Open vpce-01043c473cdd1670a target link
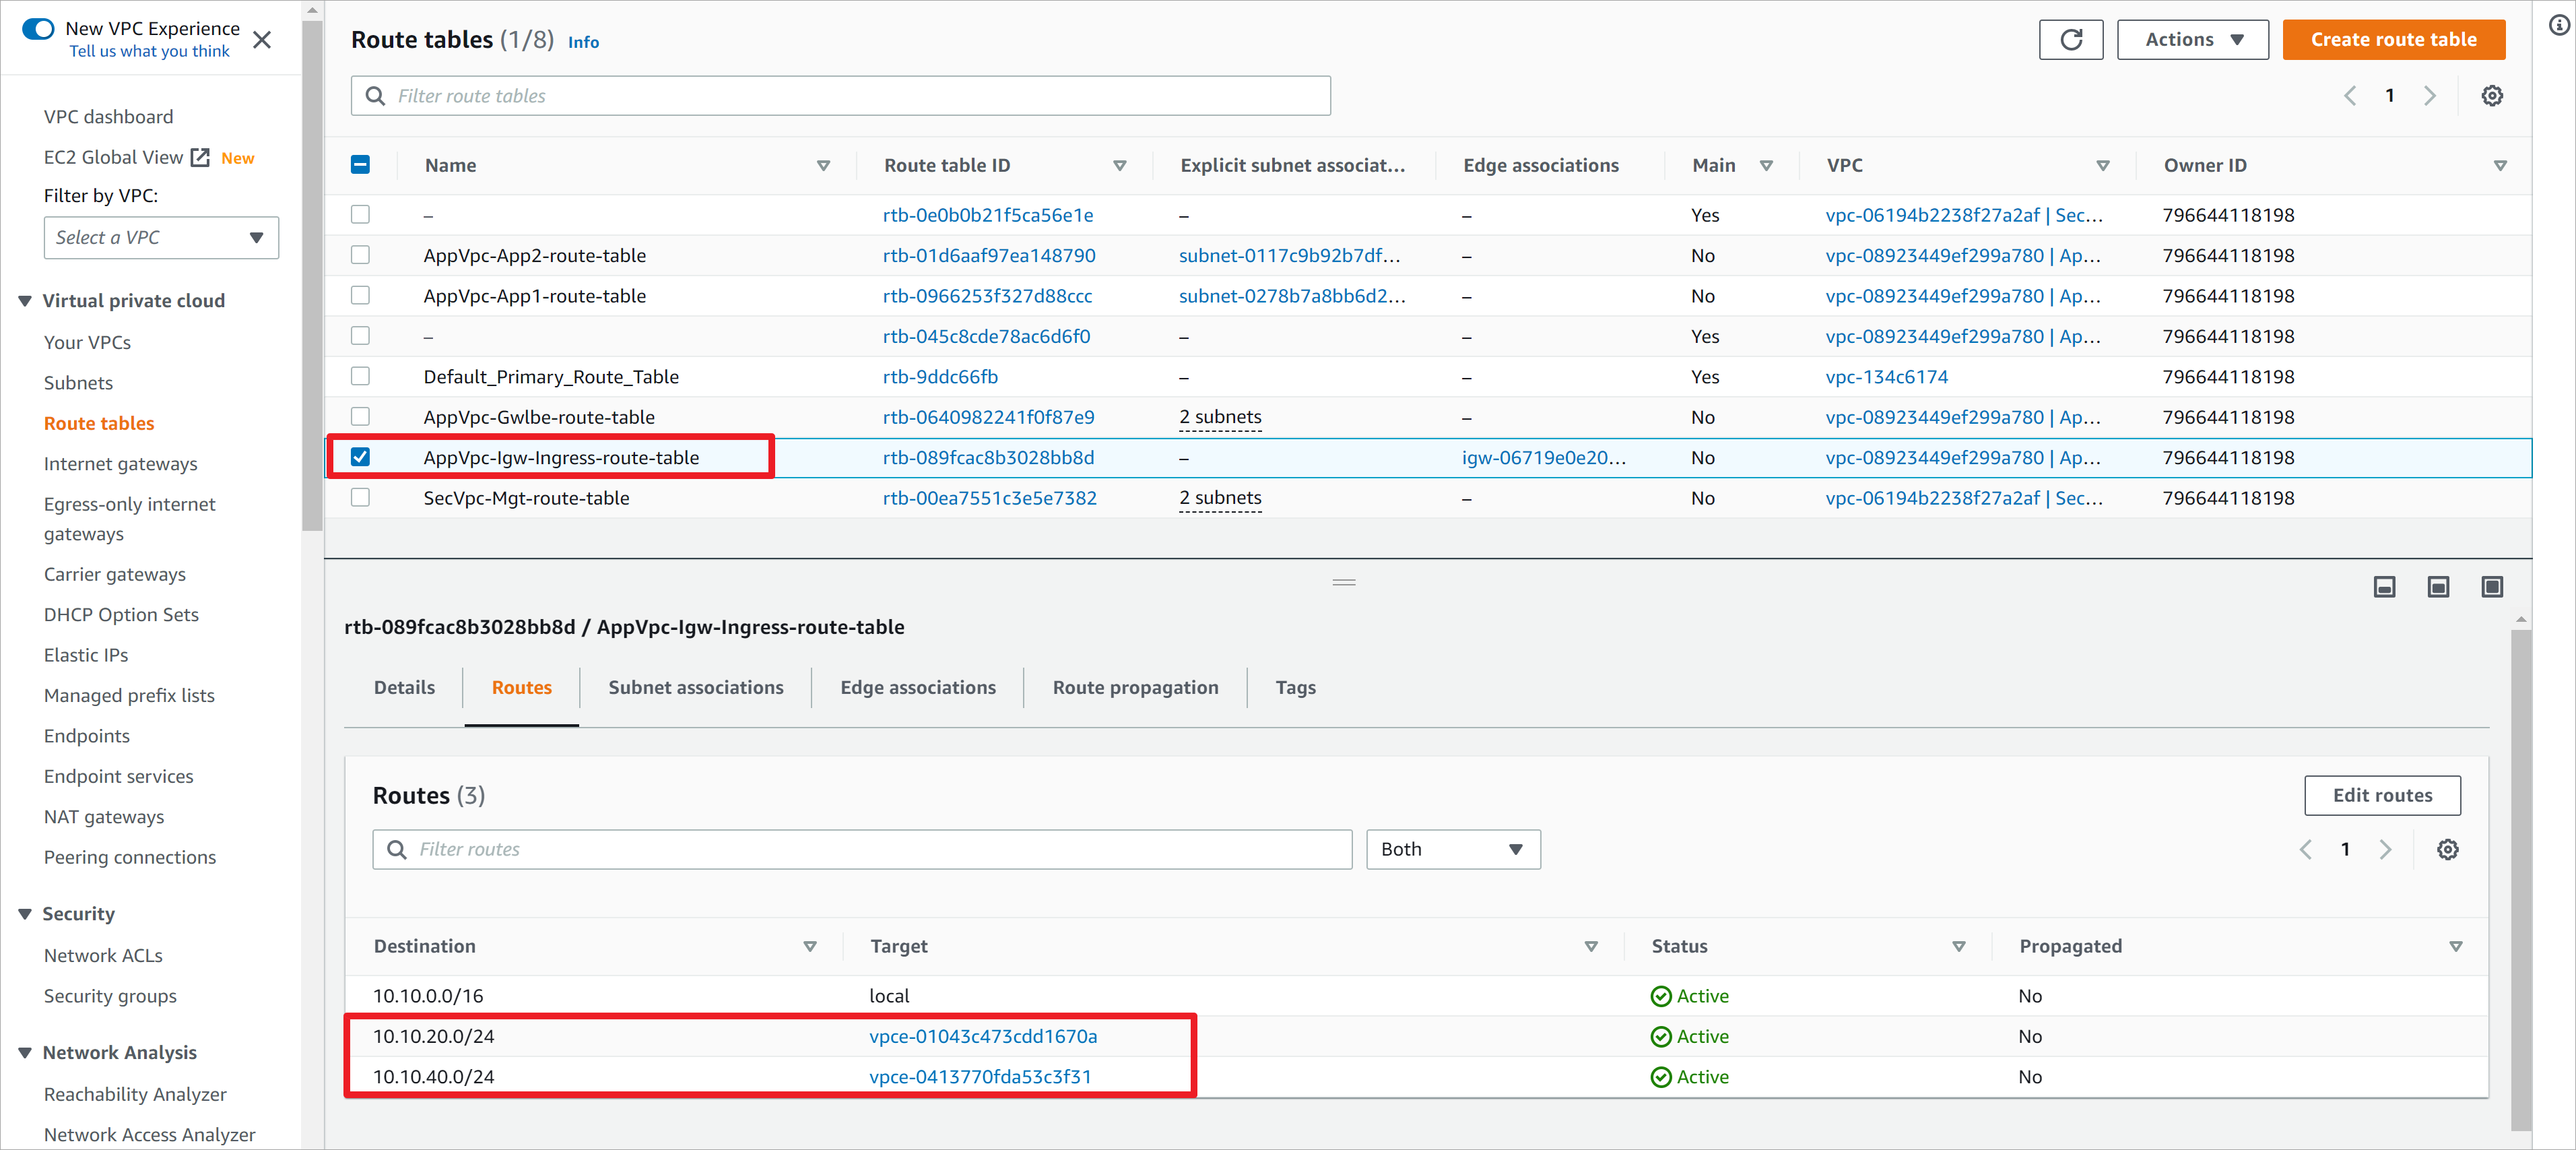This screenshot has height=1150, width=2576. [983, 1037]
